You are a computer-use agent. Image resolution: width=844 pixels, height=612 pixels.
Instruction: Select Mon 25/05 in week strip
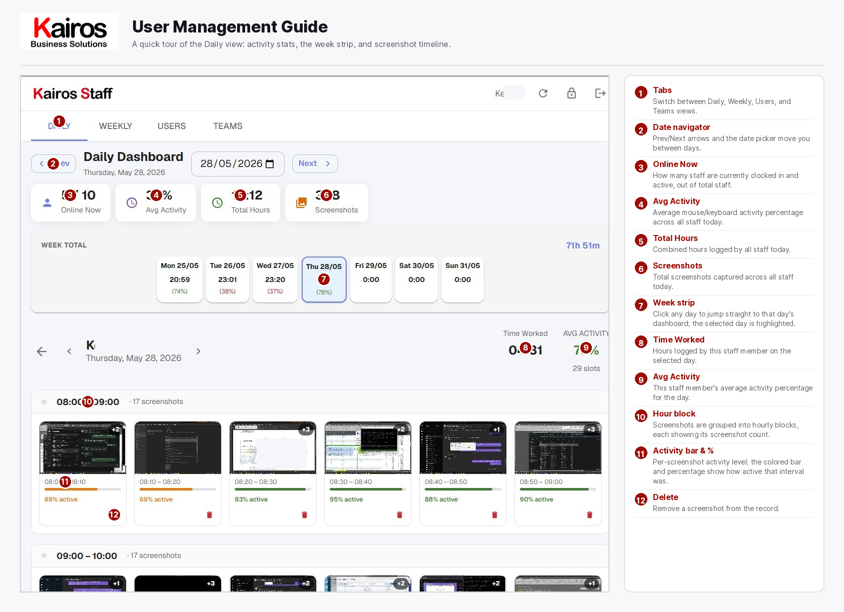[180, 279]
